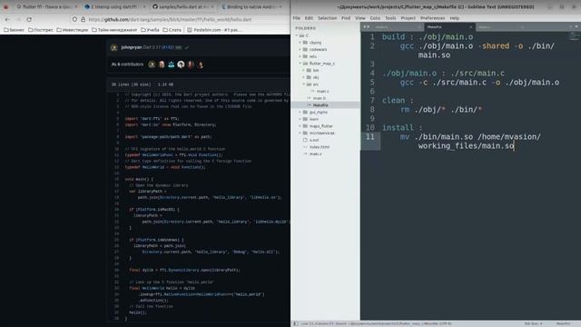
Task: View site security via the address bar lock icon
Action: coord(83,19)
